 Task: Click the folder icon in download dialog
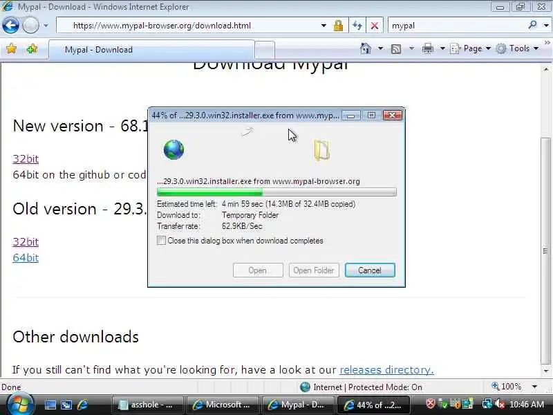tap(321, 151)
